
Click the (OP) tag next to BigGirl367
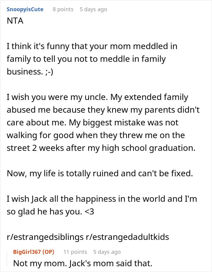point(48,252)
